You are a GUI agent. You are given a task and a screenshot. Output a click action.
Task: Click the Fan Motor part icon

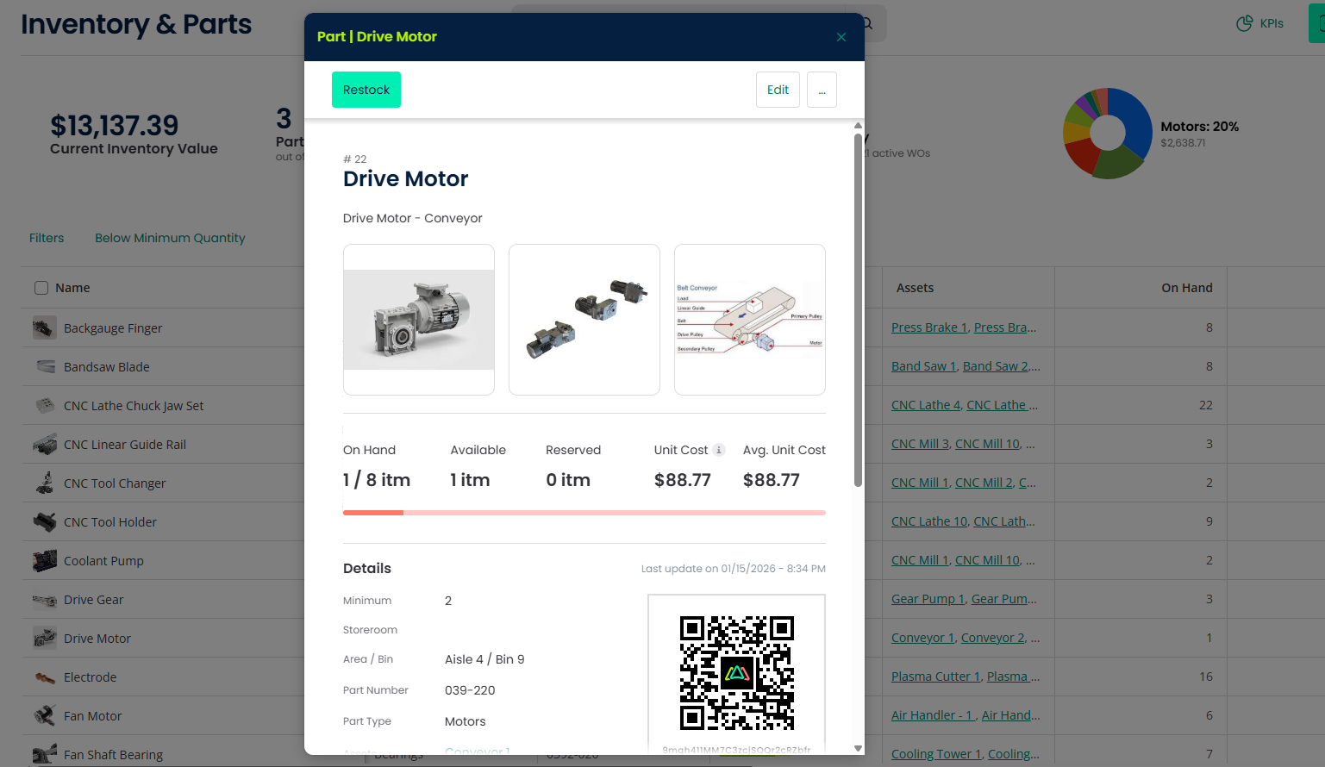pos(44,715)
